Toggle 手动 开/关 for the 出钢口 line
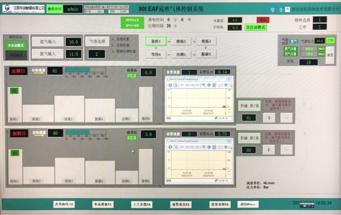Screen dimensions: 341x215 pos(249,106)
